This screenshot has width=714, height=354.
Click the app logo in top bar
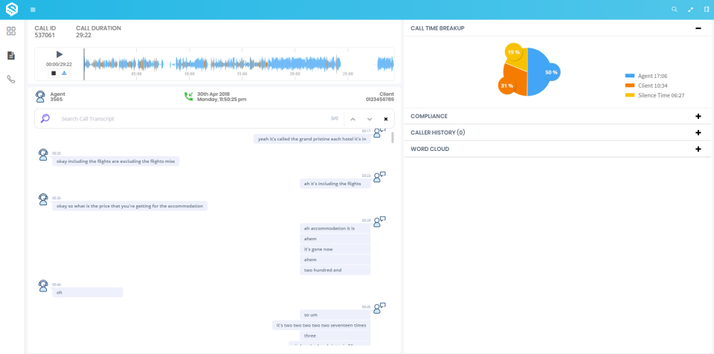tap(12, 9)
